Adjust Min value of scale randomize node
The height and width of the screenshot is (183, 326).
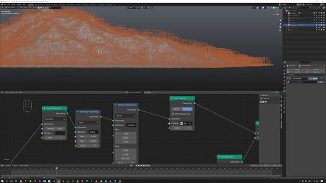click(88, 137)
